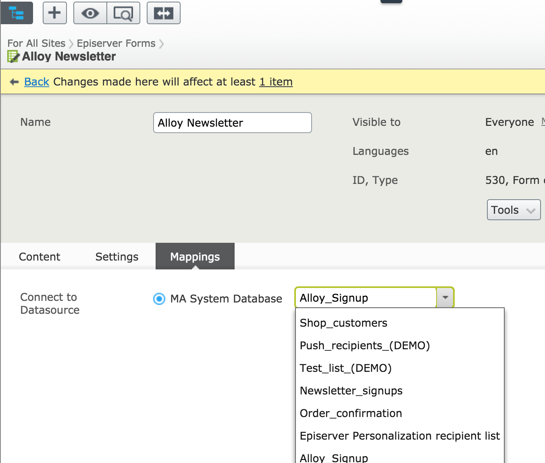Click the Name input field
The height and width of the screenshot is (463, 545).
click(x=232, y=123)
